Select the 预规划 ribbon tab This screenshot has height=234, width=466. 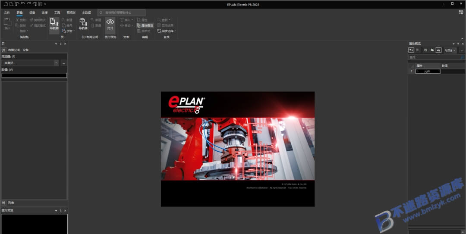(x=71, y=12)
